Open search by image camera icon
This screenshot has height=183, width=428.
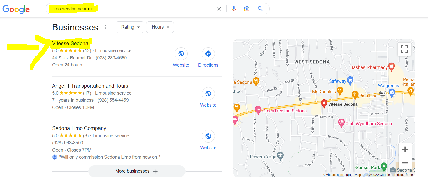(247, 9)
